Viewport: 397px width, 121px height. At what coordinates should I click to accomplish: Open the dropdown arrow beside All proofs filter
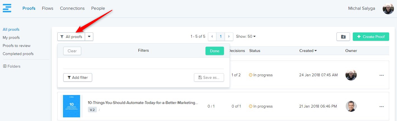[x=89, y=37]
